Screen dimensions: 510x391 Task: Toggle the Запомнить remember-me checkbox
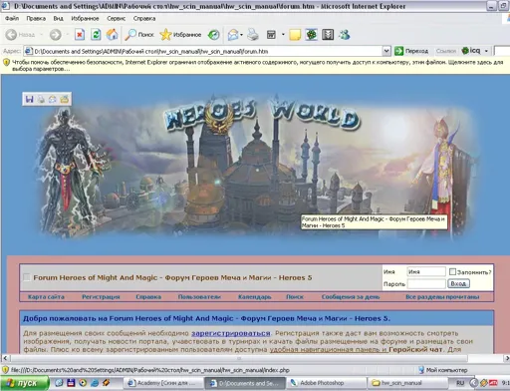[452, 271]
